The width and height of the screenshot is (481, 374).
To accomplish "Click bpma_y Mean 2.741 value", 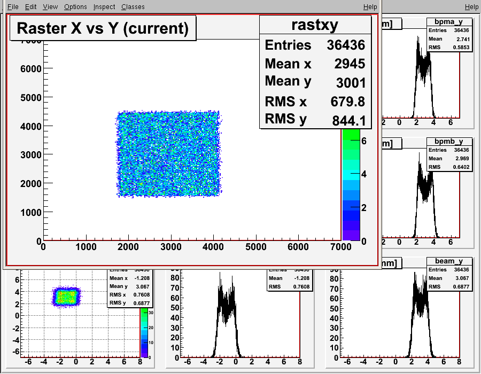I will tap(463, 39).
